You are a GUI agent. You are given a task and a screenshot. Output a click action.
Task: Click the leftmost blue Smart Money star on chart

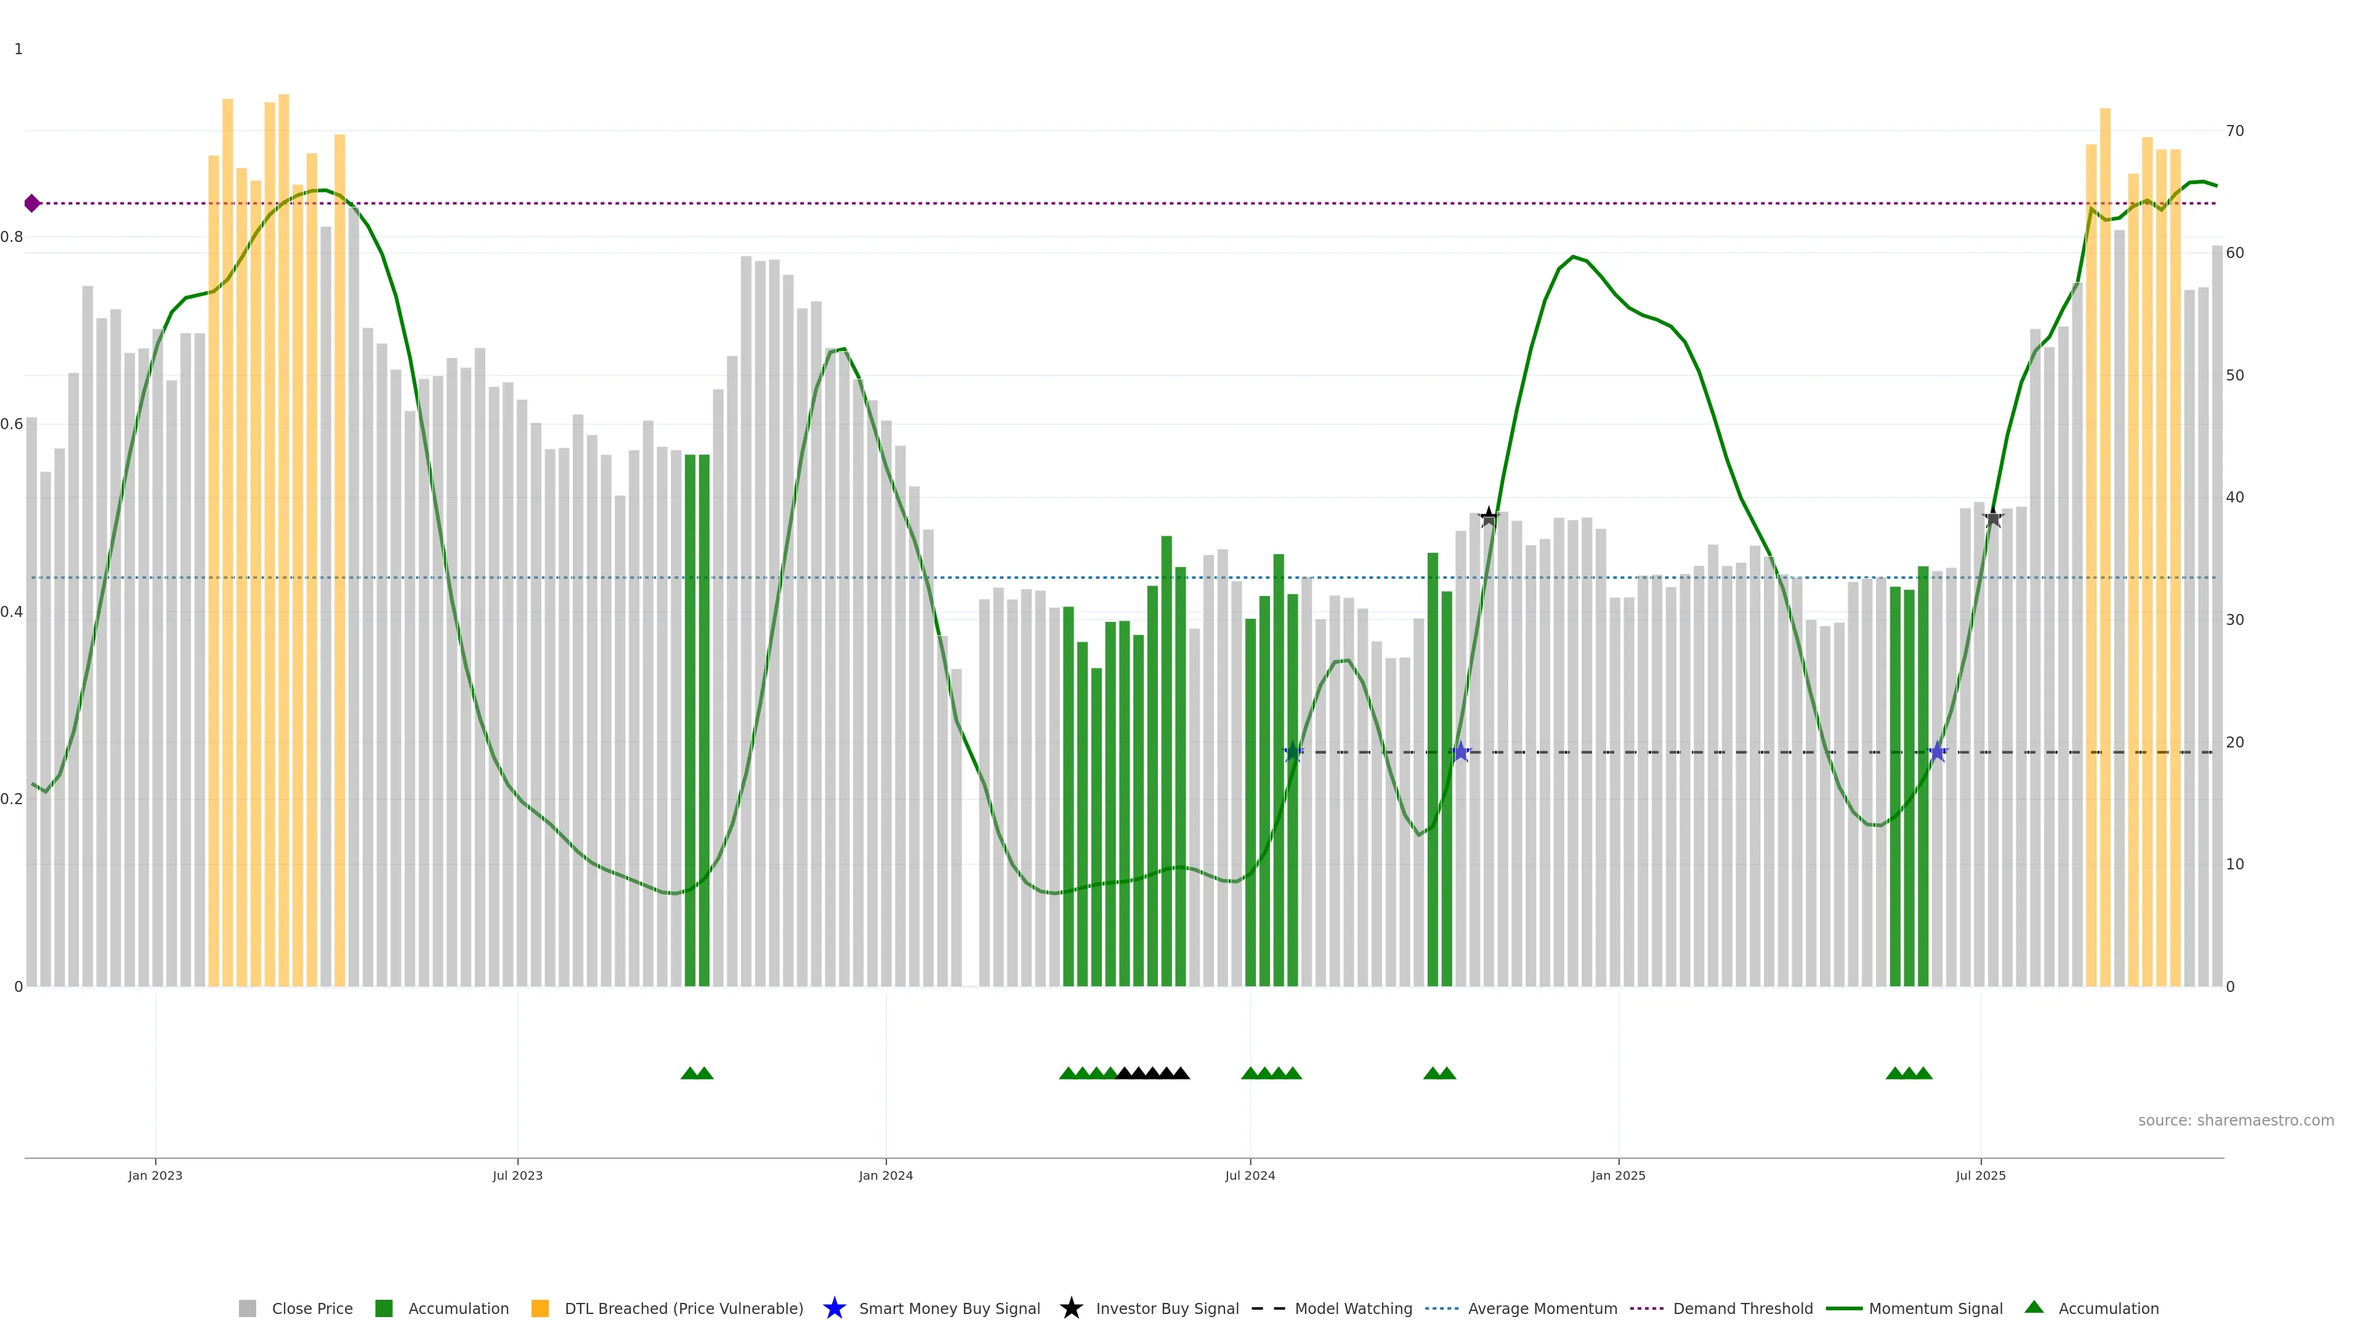(1293, 752)
